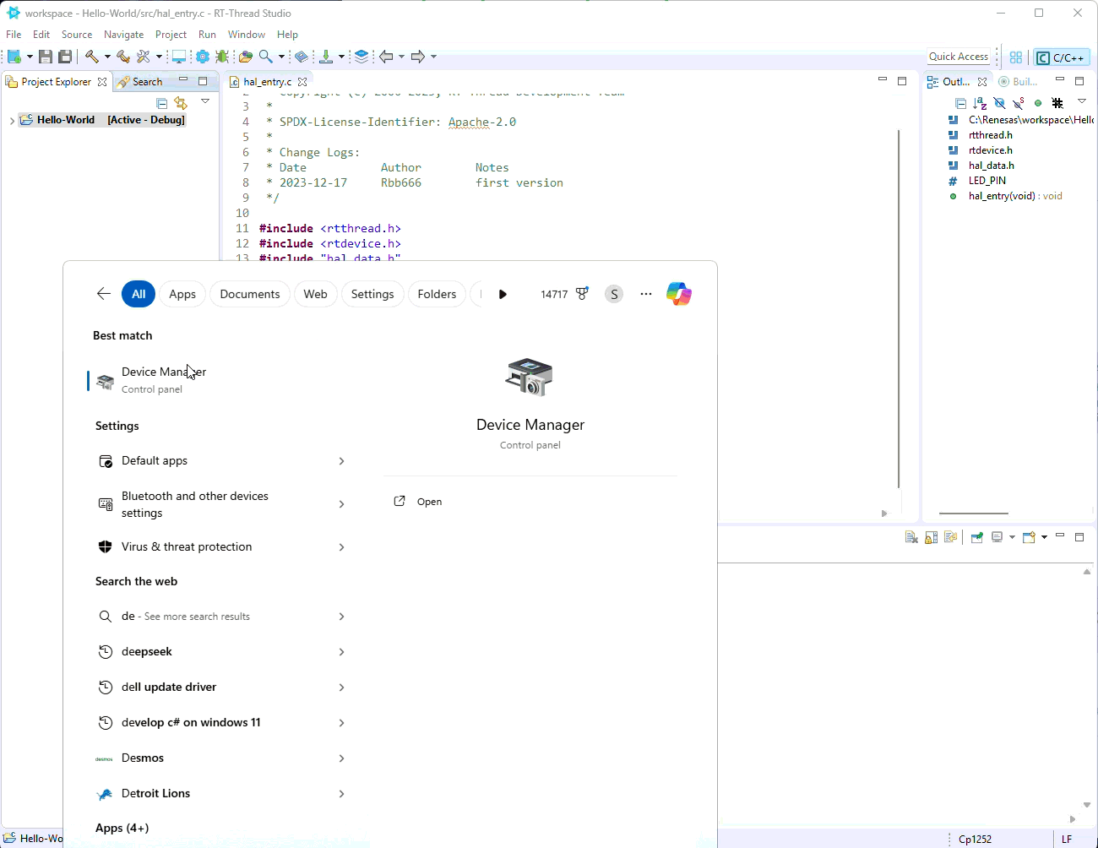
Task: Clear the console output
Action: [911, 537]
